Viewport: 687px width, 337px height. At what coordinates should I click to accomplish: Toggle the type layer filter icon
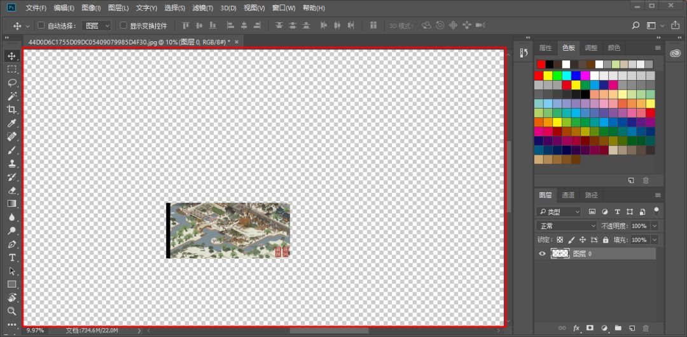click(x=618, y=211)
